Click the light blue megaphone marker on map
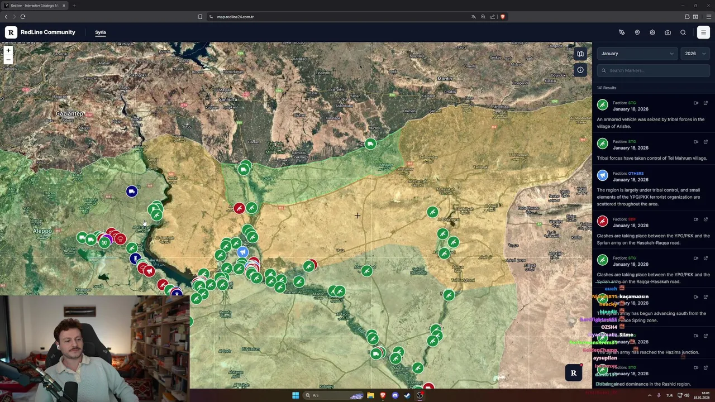715x402 pixels. [242, 252]
